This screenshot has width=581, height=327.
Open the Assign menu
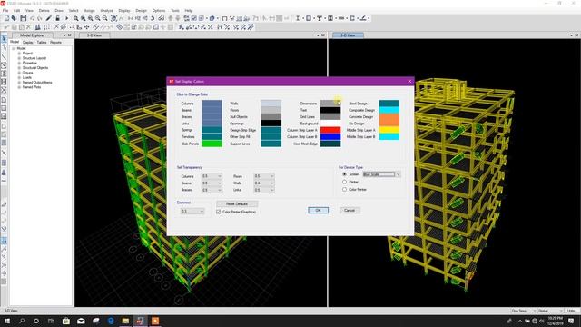pyautogui.click(x=89, y=10)
